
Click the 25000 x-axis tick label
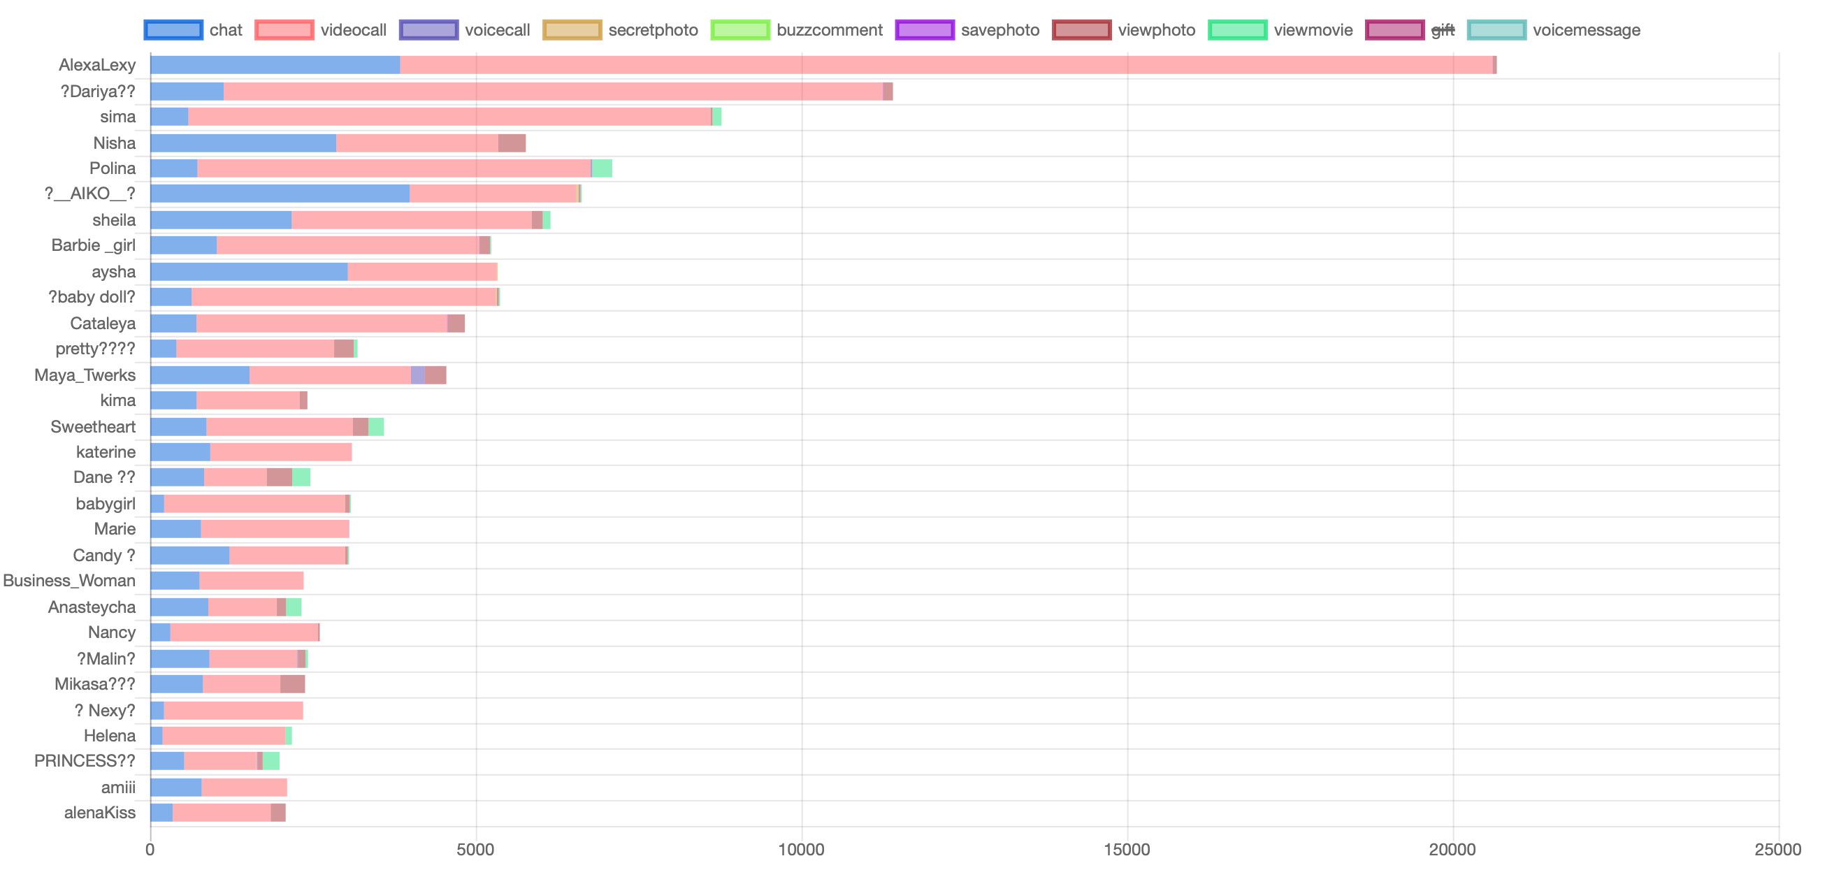click(1778, 850)
